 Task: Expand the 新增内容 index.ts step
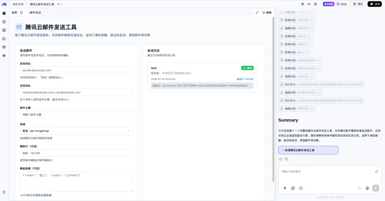(x=296, y=36)
